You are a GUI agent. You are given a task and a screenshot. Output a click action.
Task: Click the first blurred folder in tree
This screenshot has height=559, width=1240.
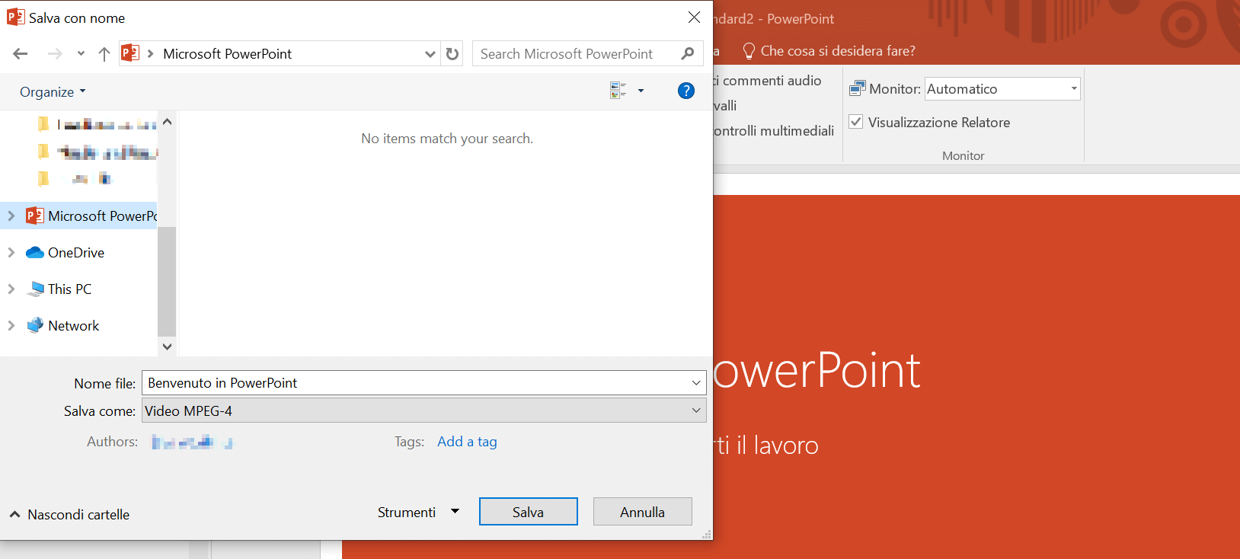(x=97, y=124)
